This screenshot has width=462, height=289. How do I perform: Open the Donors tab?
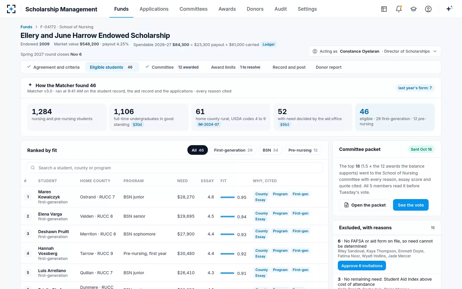[x=255, y=9]
